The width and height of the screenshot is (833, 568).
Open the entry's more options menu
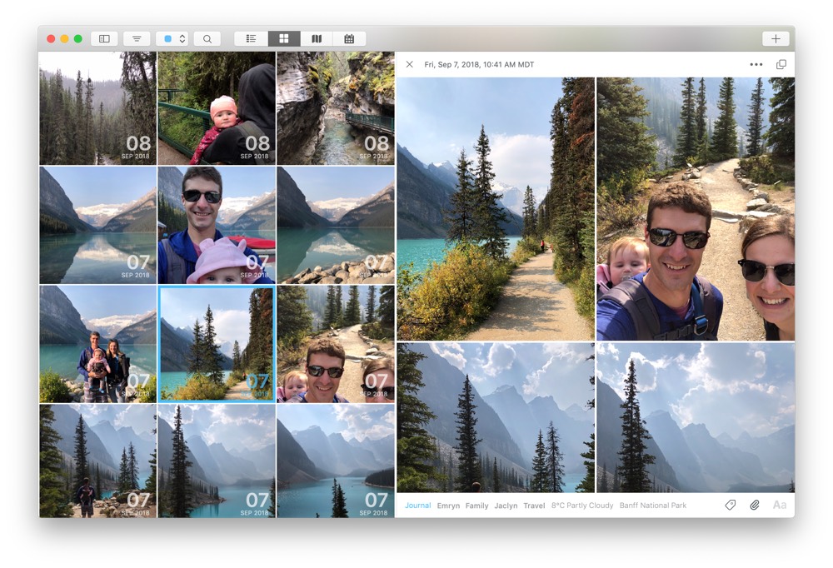(x=756, y=64)
